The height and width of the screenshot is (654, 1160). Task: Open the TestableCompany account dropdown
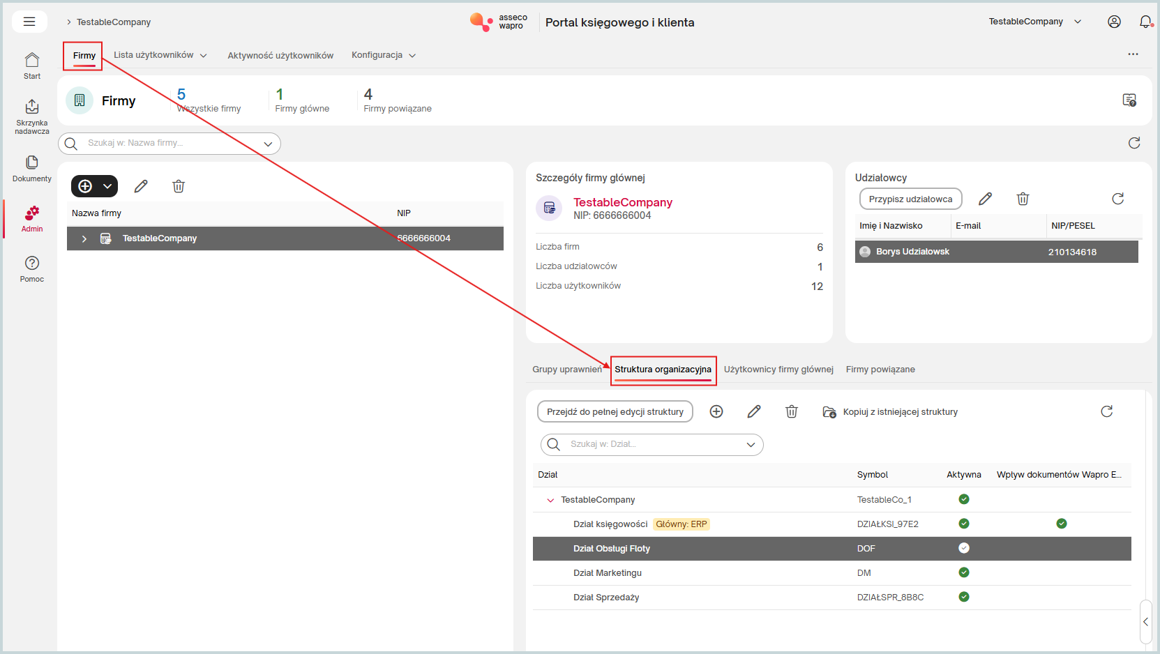point(1035,22)
